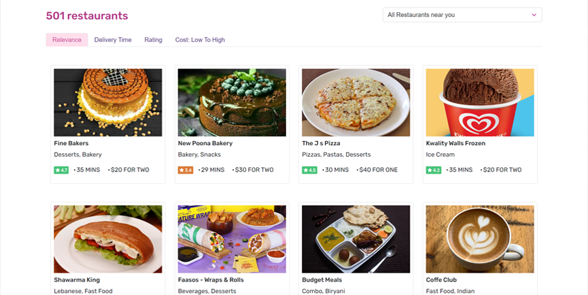588x295 pixels.
Task: Open the Shawarma King sandwich image
Action: (x=107, y=239)
